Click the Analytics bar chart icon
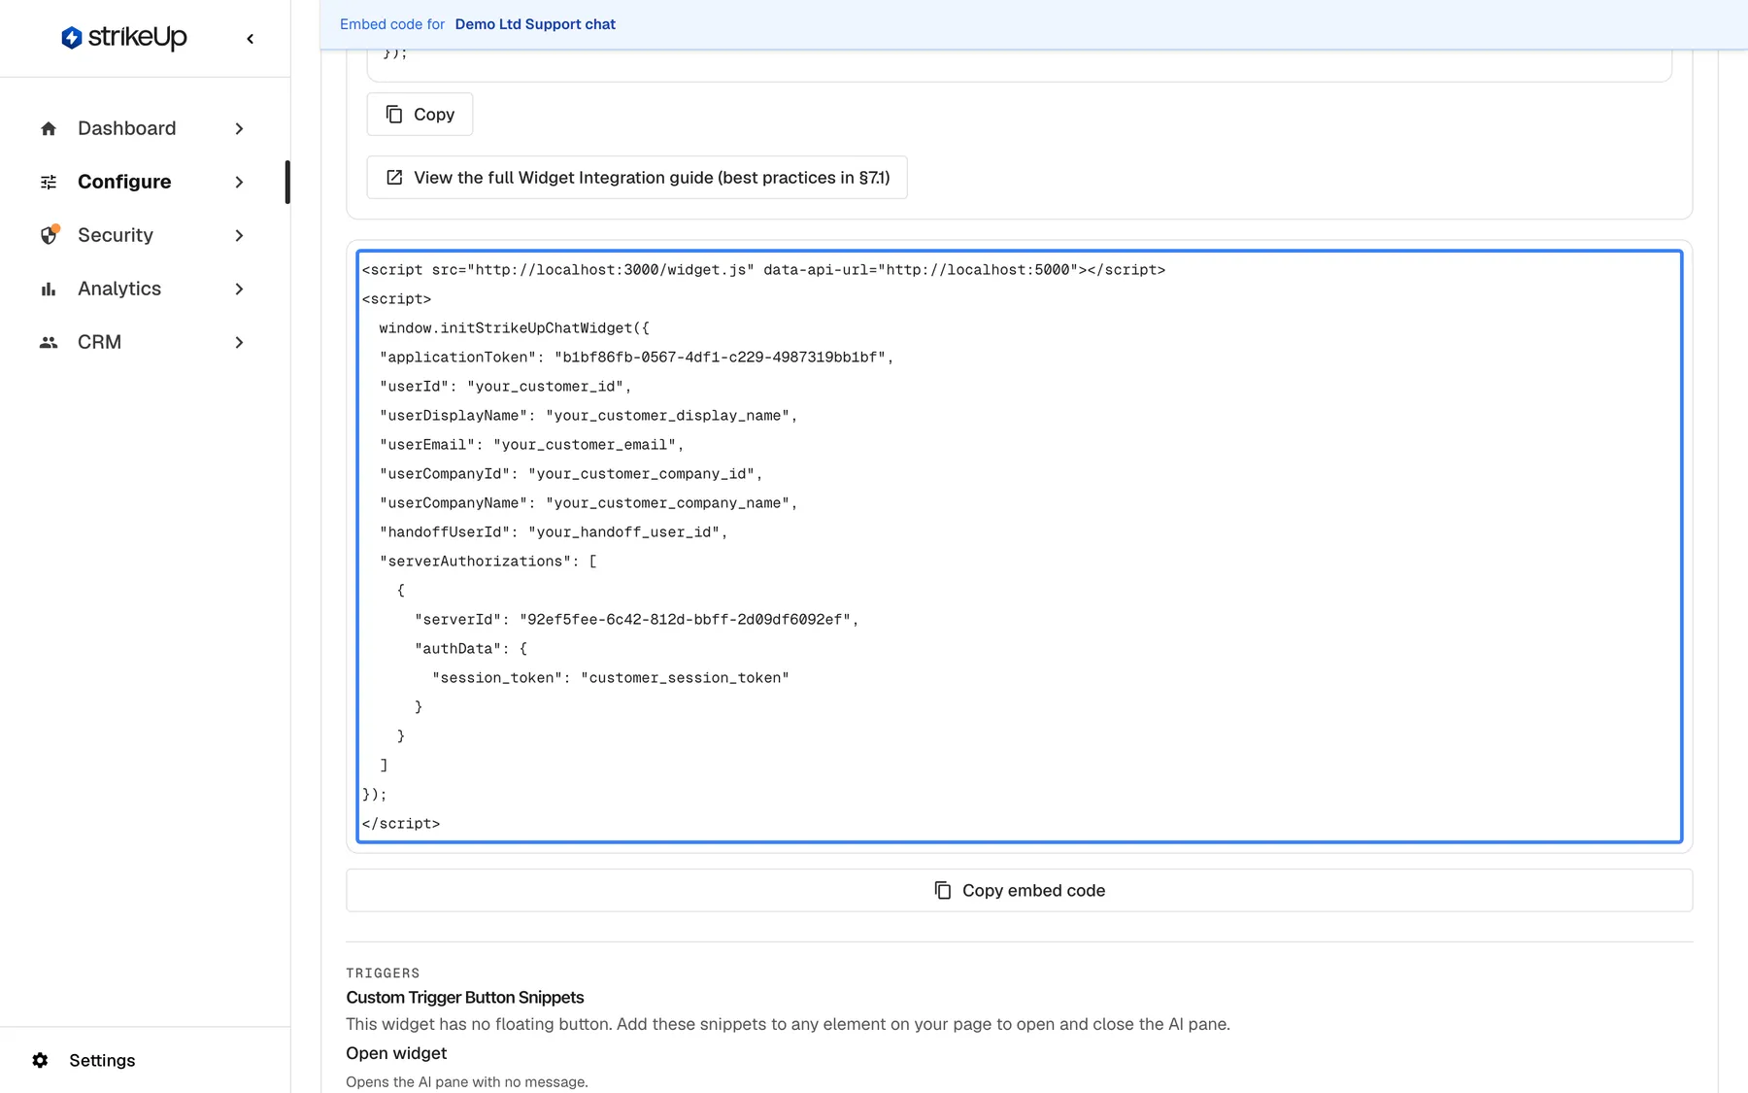The height and width of the screenshot is (1093, 1748). coord(49,289)
